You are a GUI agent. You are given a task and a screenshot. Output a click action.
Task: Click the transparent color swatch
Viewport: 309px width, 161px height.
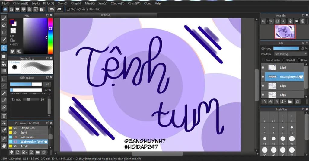(13, 31)
